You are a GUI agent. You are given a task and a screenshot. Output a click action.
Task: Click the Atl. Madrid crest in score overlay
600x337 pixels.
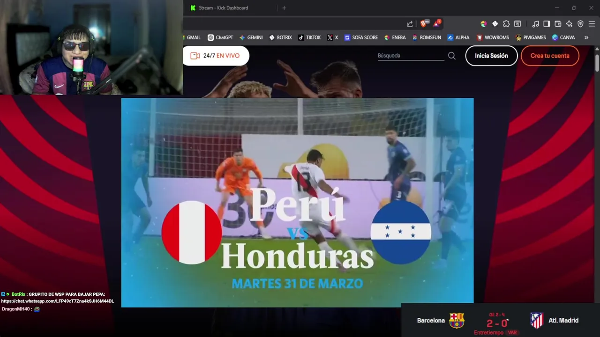(537, 321)
